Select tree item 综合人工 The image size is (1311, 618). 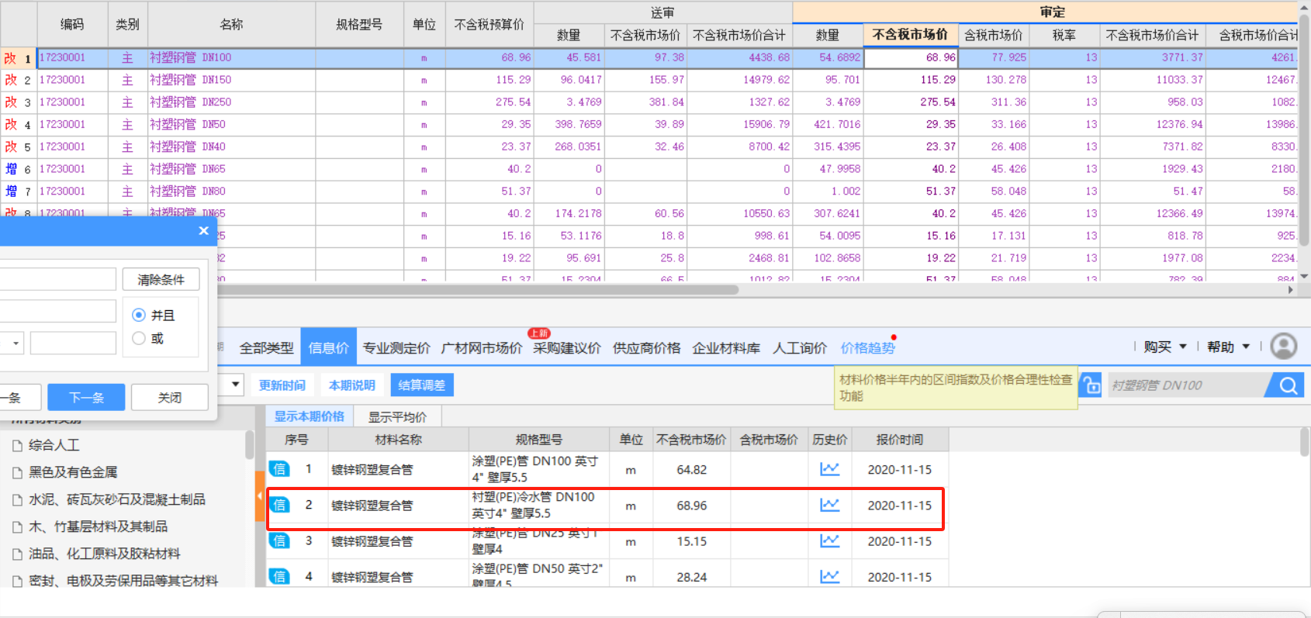click(x=54, y=445)
